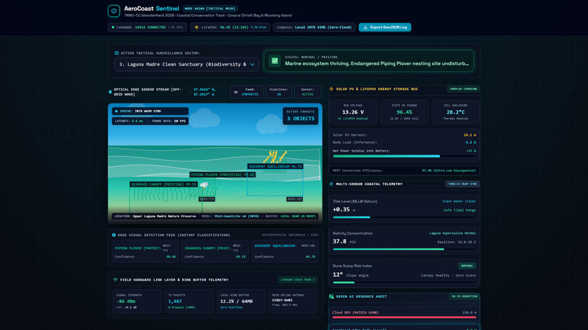Click the NOMINAL badge on Dune Scarp card
This screenshot has width=588, height=330.
(467, 266)
